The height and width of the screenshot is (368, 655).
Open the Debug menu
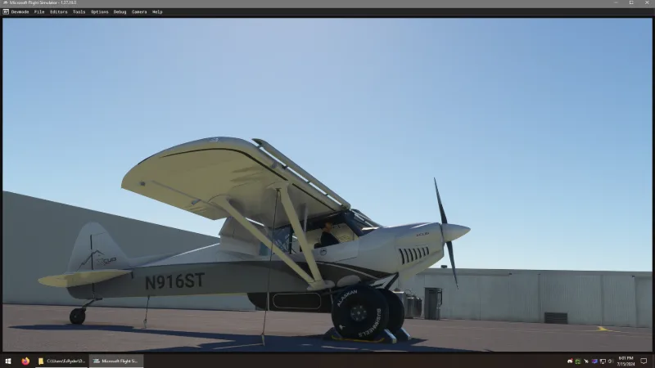tap(120, 12)
